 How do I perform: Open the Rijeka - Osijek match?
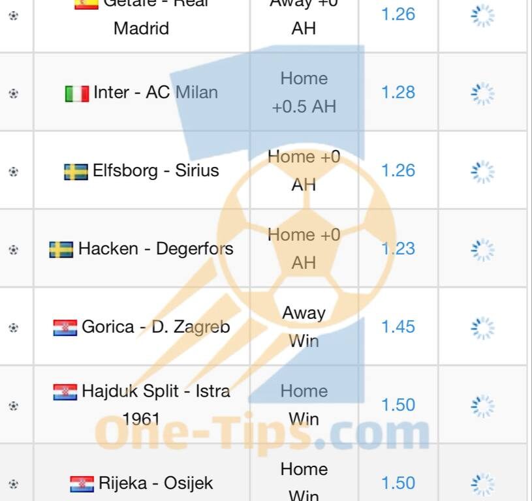156,483
